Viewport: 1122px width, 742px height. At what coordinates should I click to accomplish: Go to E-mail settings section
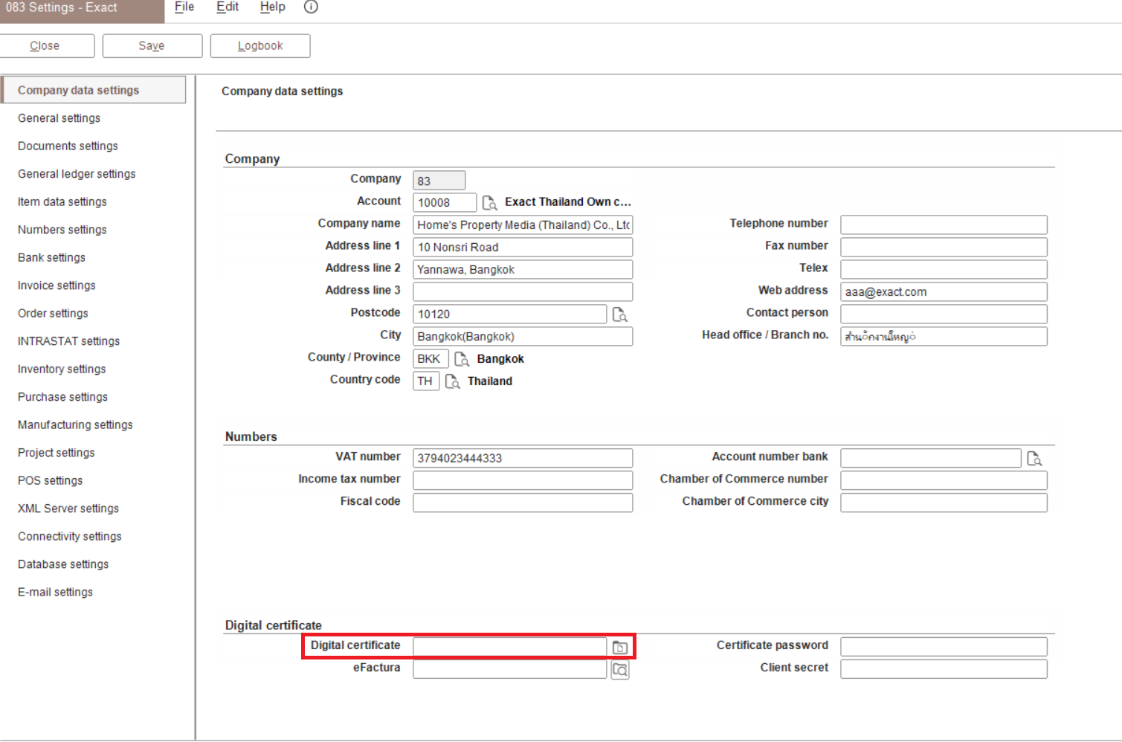point(55,592)
